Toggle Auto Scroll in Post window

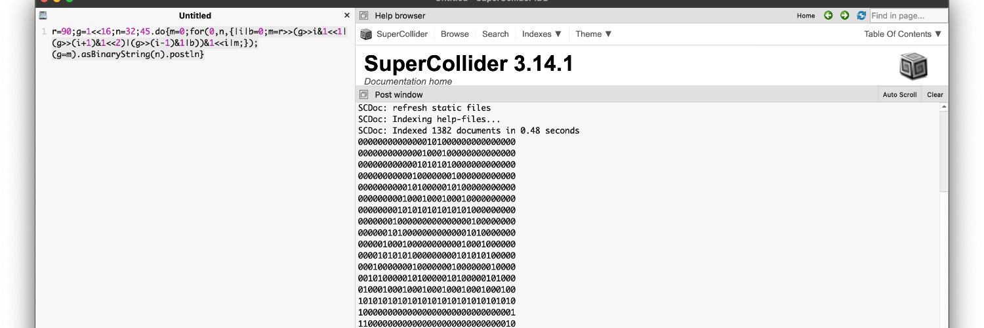899,94
